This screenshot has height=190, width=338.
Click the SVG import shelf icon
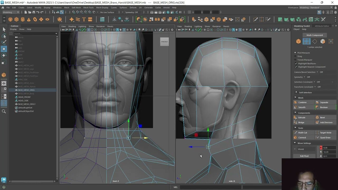(x=90, y=20)
